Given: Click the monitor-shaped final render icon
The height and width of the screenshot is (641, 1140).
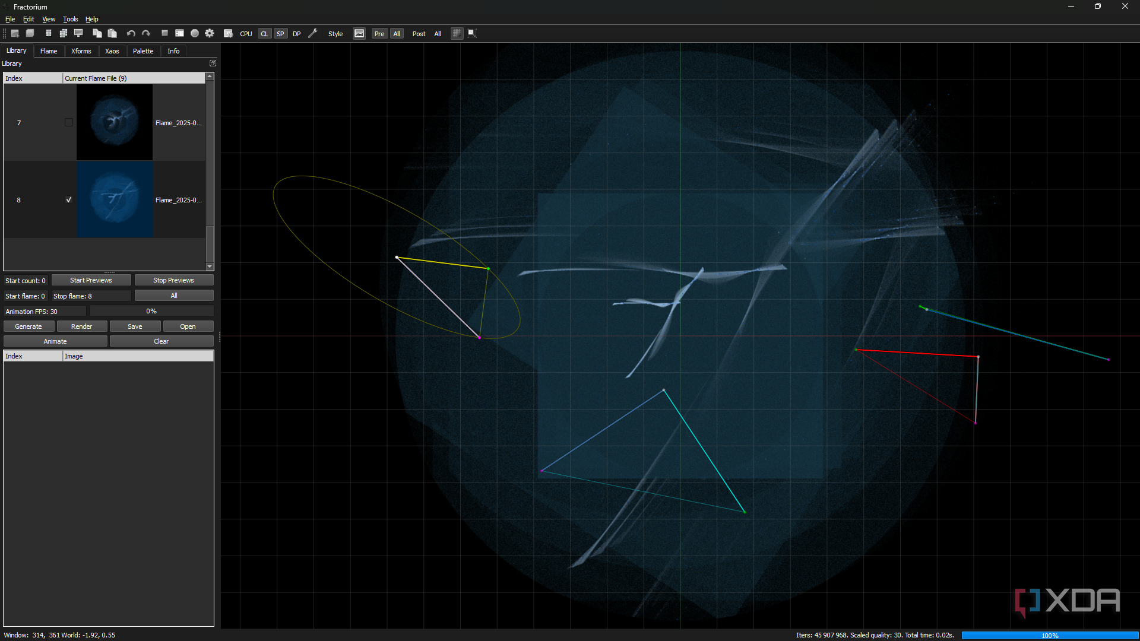Looking at the screenshot, I should [x=78, y=33].
